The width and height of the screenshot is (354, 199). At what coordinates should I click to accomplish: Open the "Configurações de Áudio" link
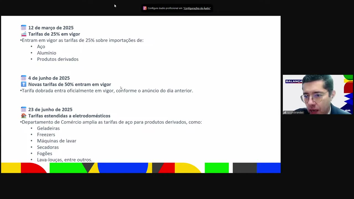tap(197, 8)
